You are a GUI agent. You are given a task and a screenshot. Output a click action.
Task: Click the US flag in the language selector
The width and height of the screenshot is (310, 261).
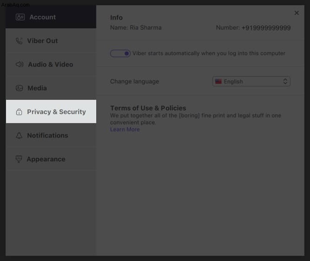click(x=218, y=81)
